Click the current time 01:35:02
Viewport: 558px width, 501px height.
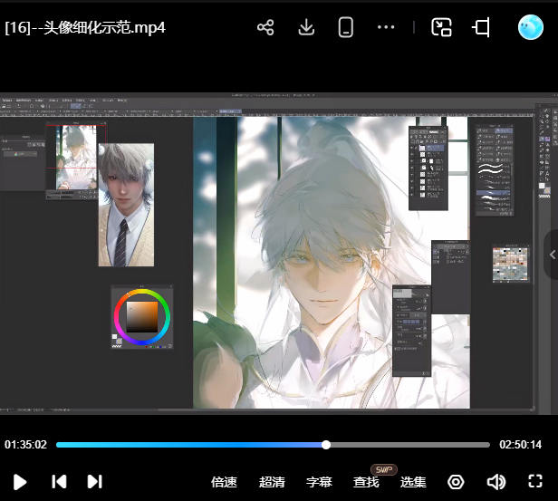coord(25,445)
